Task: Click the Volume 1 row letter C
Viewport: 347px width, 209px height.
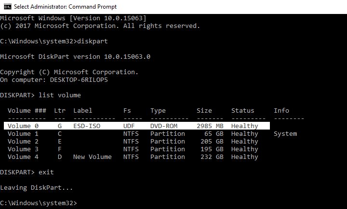Action: pos(60,133)
